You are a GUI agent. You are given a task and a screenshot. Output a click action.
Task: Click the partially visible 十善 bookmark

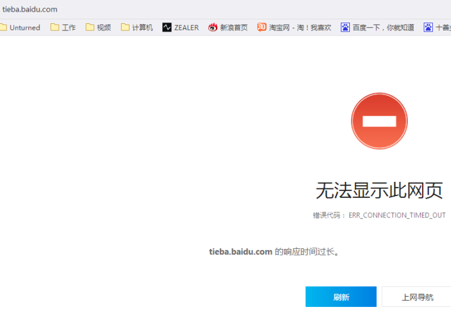point(438,28)
